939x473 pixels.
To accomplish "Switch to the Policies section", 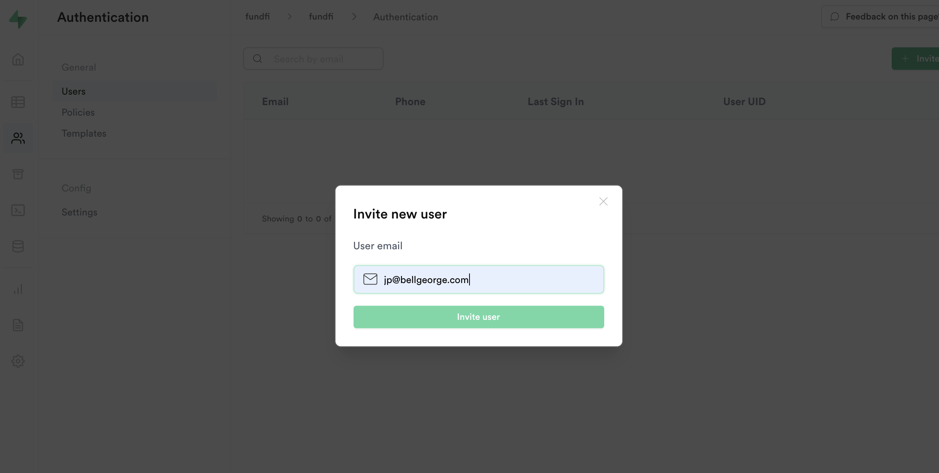I will (x=78, y=112).
